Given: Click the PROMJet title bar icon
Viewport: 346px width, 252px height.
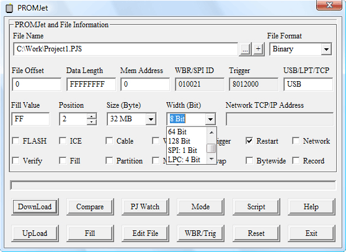Looking at the screenshot, I should click(9, 8).
